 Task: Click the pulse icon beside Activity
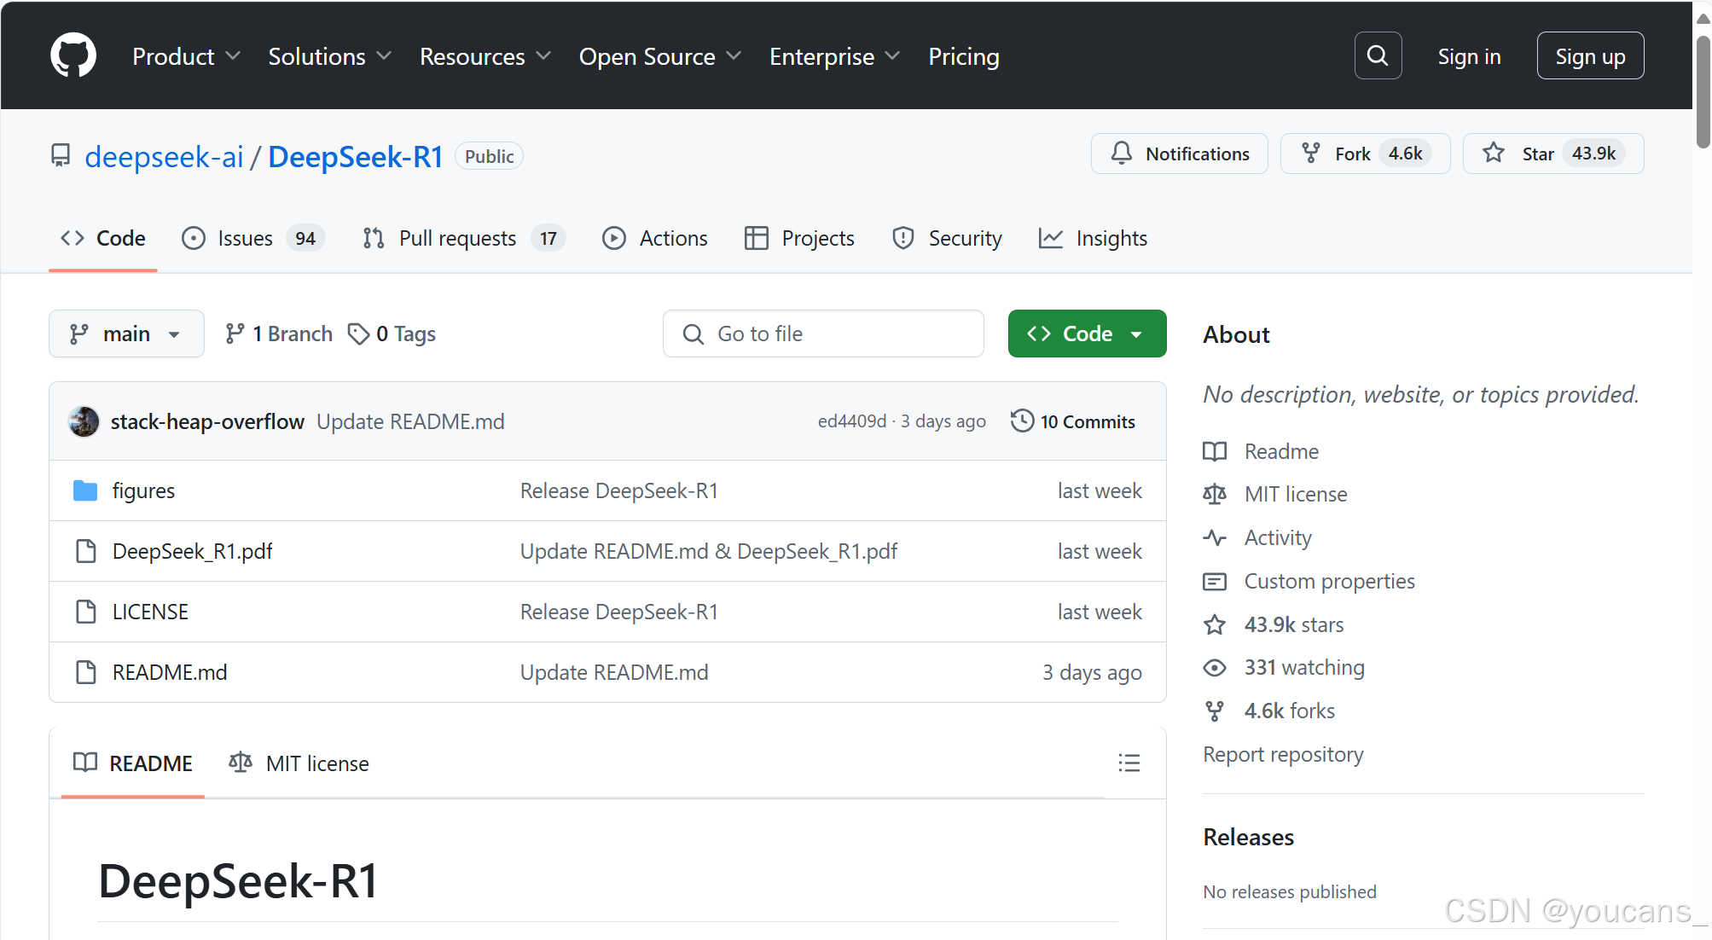[1215, 538]
